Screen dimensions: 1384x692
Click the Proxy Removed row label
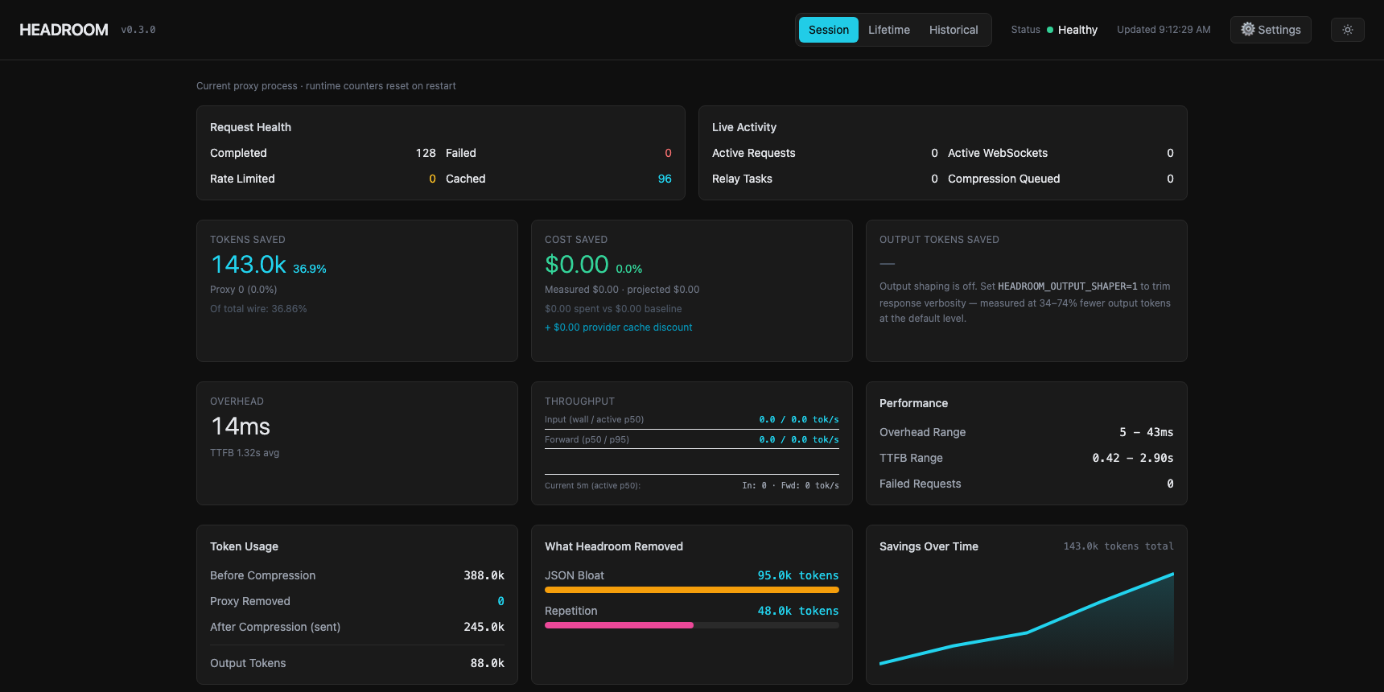250,601
